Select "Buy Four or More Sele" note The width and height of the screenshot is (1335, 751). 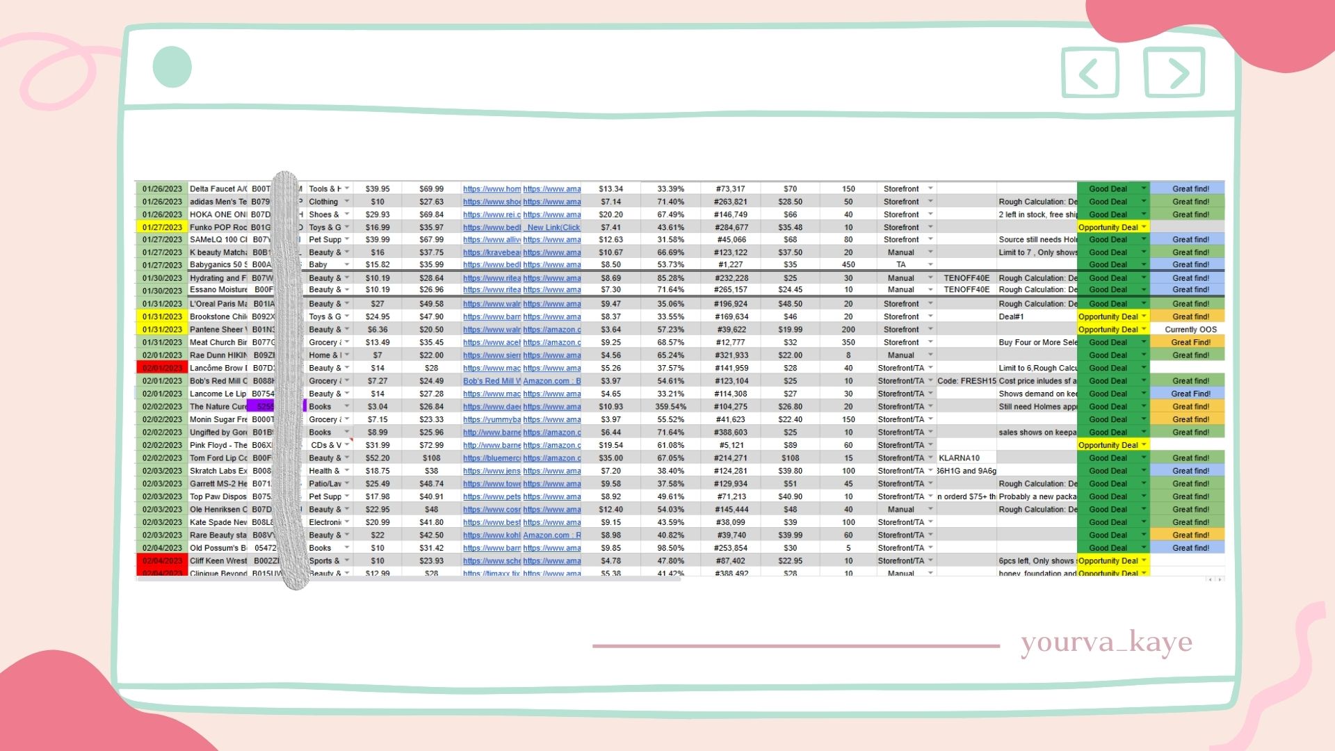click(1037, 342)
